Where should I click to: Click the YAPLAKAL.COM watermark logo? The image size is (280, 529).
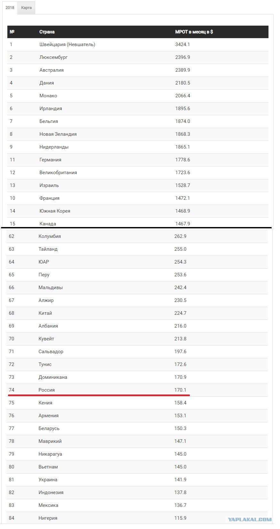(x=250, y=520)
